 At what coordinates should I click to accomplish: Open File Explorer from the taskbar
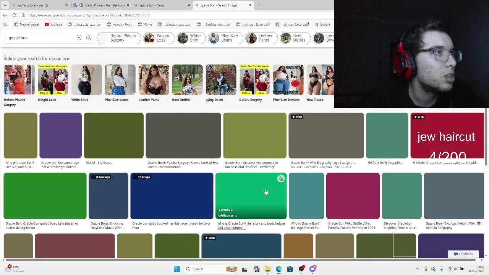(x=267, y=269)
